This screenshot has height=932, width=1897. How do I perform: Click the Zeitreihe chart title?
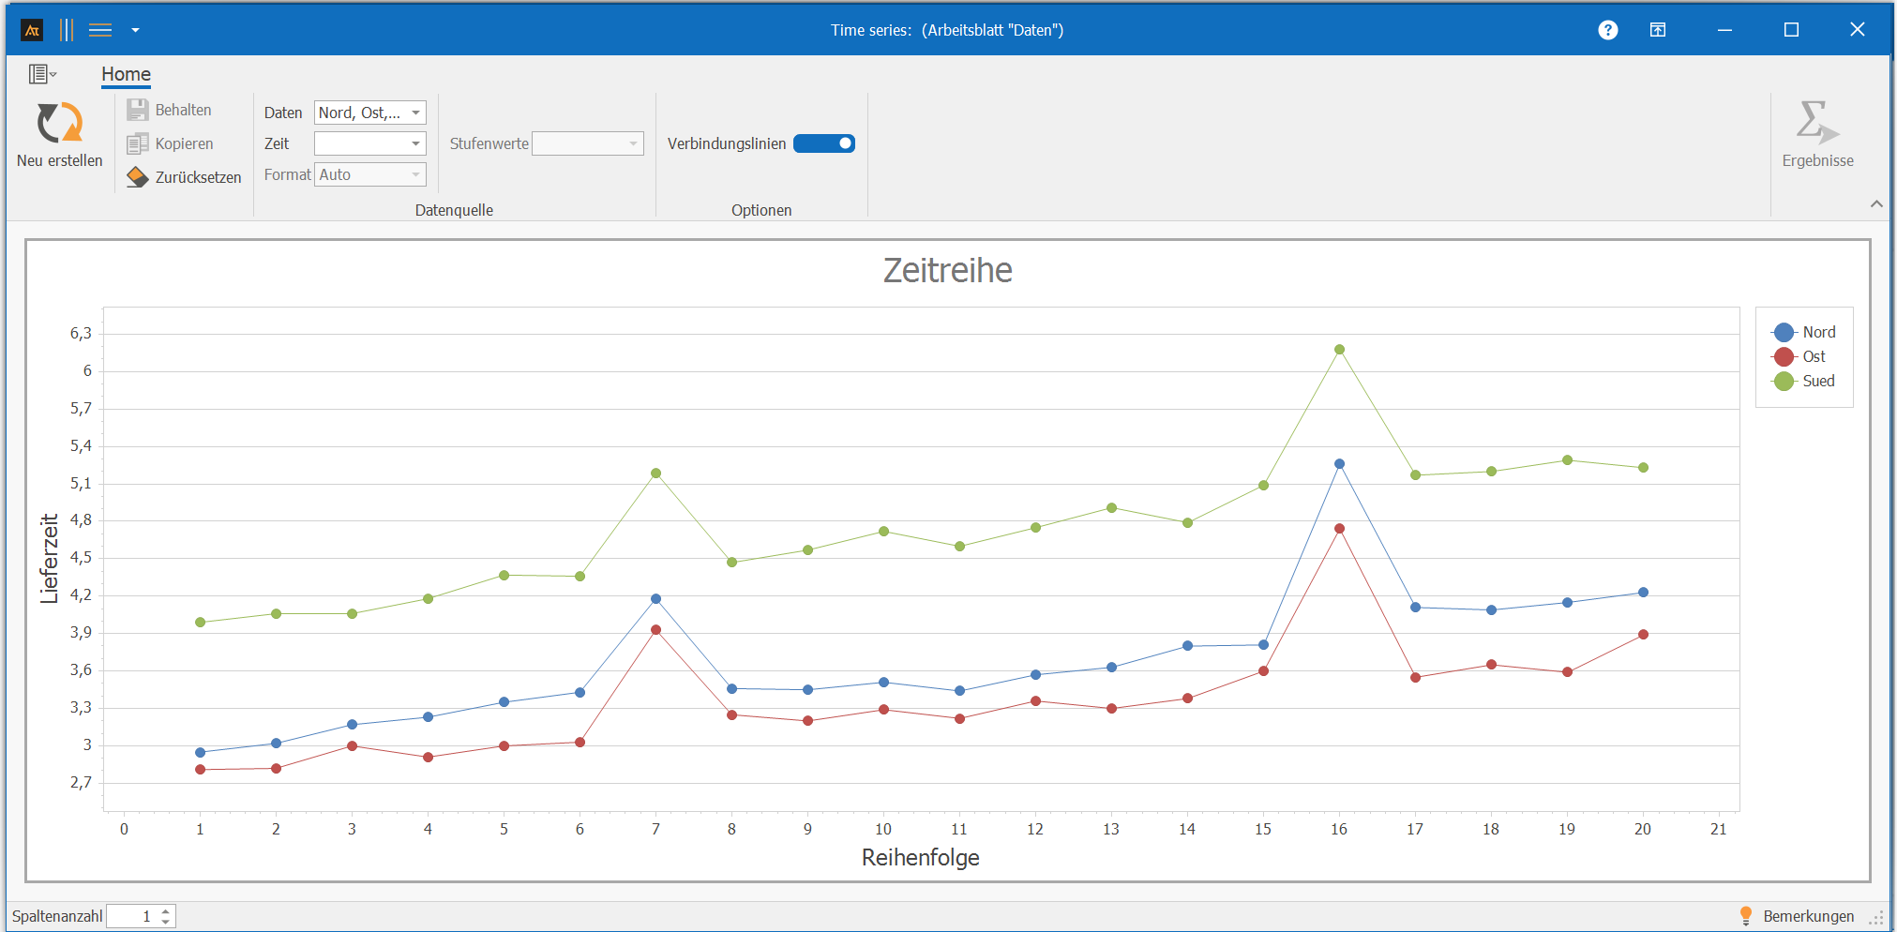click(x=947, y=270)
